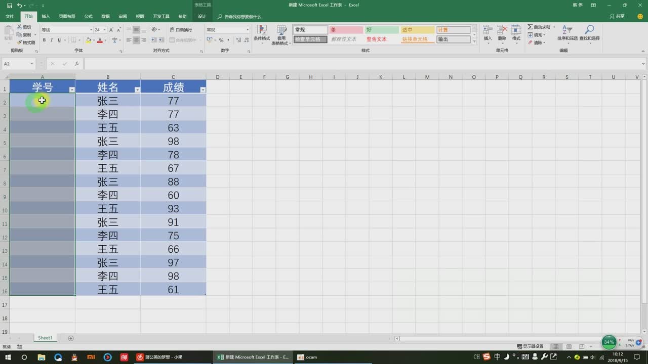This screenshot has height=364, width=648.
Task: Switch to the 数据 (Data) ribbon tab
Action: pos(105,16)
